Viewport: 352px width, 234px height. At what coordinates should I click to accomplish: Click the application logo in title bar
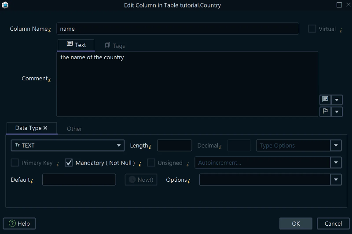tap(5, 5)
